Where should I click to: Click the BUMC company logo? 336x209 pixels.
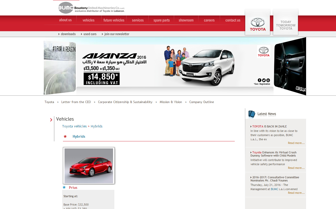click(66, 8)
